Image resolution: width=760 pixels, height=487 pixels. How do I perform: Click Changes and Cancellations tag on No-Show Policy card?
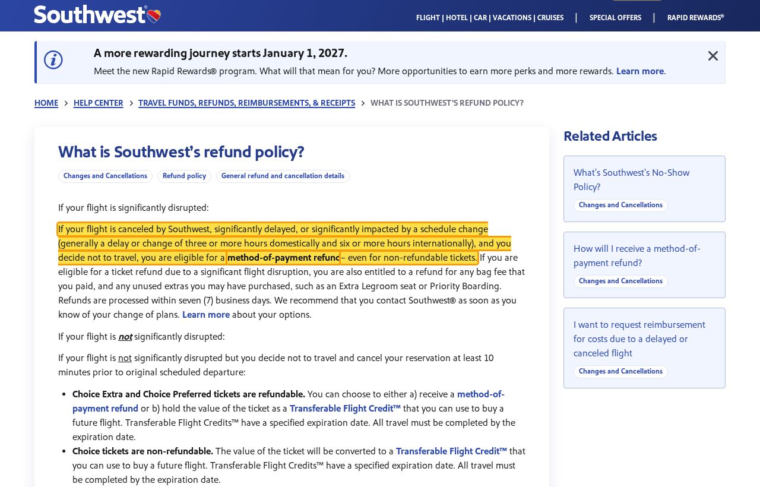(x=620, y=205)
